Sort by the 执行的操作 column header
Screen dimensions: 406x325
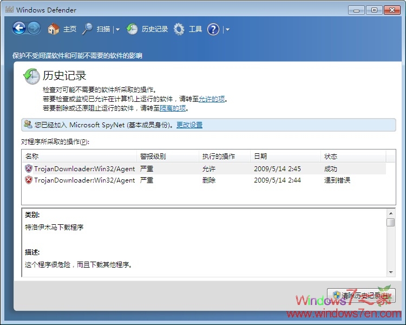[225, 156]
